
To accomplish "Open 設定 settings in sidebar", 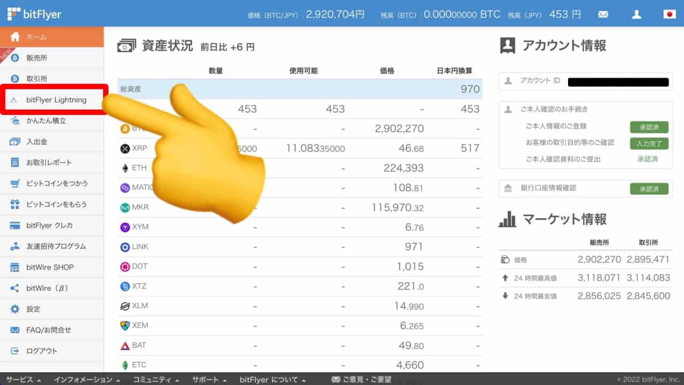I will tap(33, 309).
